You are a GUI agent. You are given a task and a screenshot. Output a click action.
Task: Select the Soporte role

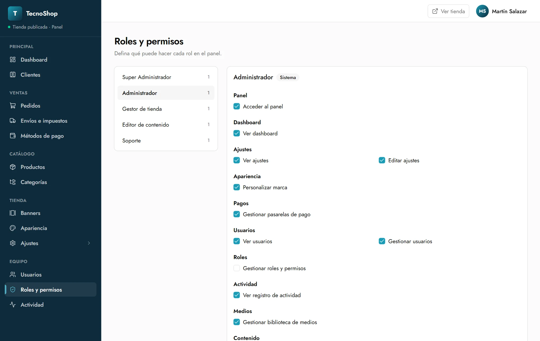pos(166,140)
